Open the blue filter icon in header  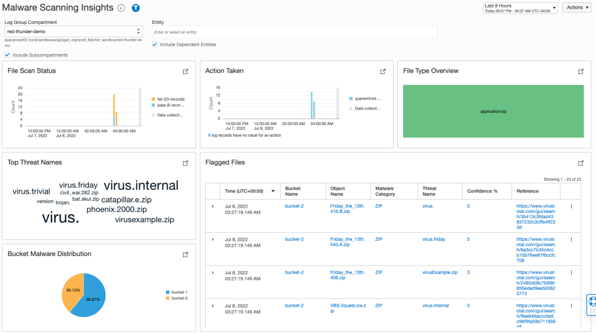[136, 8]
